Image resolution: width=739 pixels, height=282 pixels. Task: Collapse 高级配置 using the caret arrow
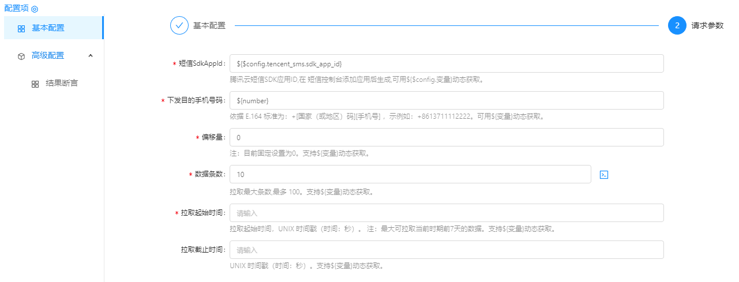coord(91,55)
